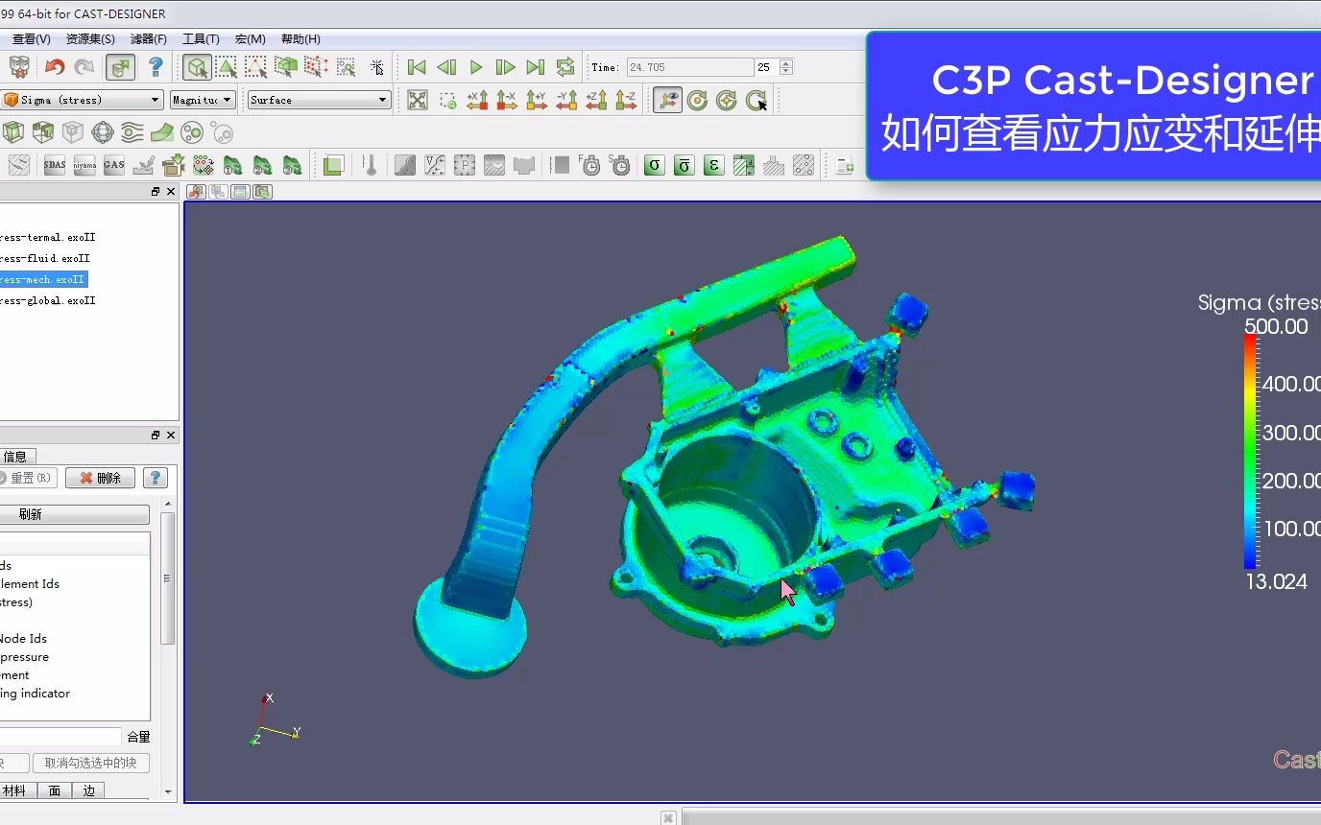Image resolution: width=1321 pixels, height=825 pixels.
Task: Toggle the animation loop button
Action: point(565,67)
